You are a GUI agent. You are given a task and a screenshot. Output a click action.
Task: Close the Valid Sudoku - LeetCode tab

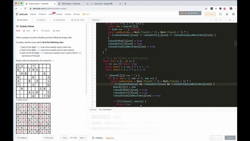click(87, 4)
